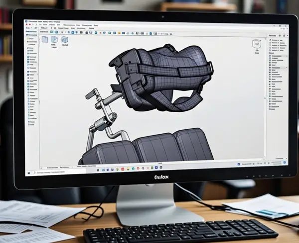This screenshot has height=243, width=299.
Task: Select the third large cube icon in viewport
Action: point(64,40)
